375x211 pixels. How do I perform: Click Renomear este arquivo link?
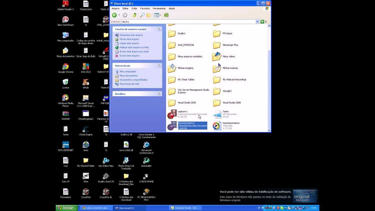tap(131, 35)
